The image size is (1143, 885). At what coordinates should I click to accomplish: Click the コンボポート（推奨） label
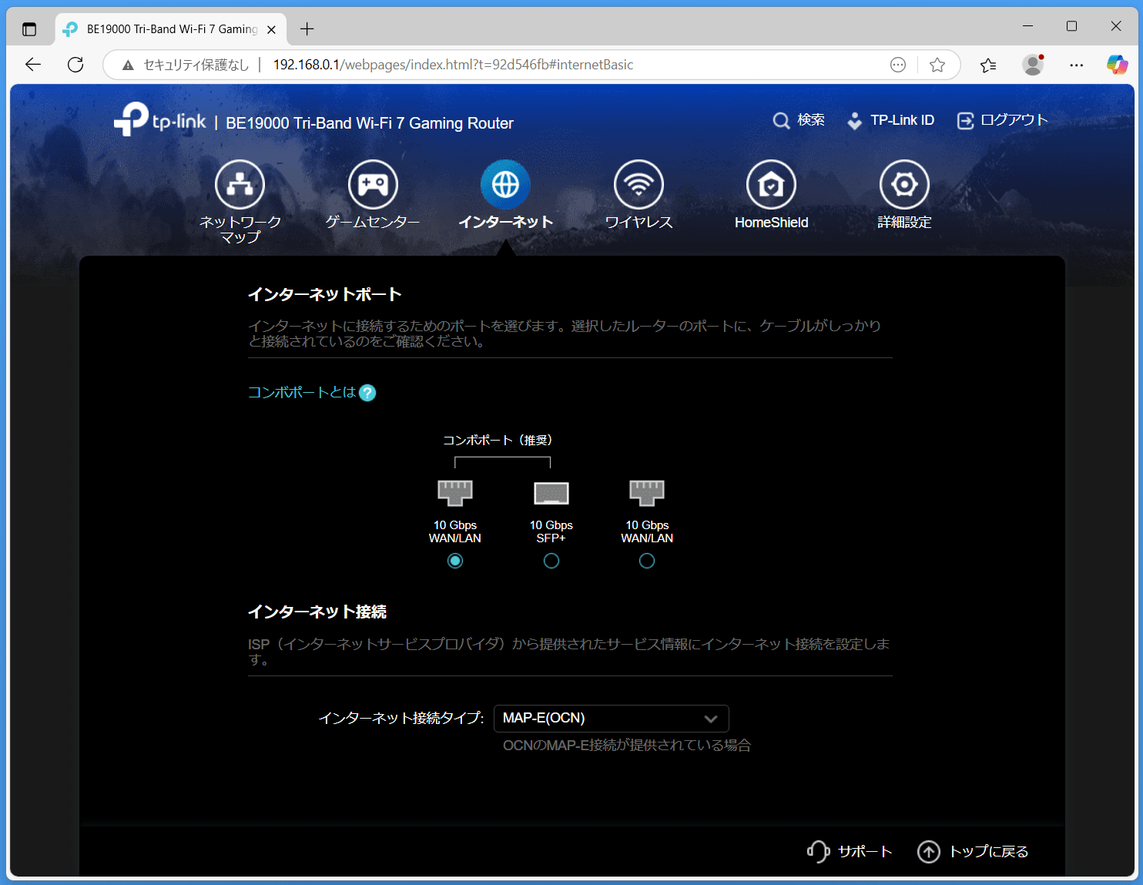click(x=498, y=440)
